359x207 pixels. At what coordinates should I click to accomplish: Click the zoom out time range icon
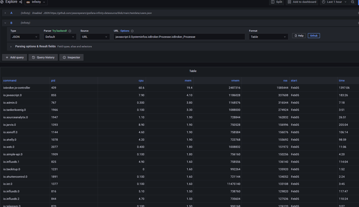[353, 2]
